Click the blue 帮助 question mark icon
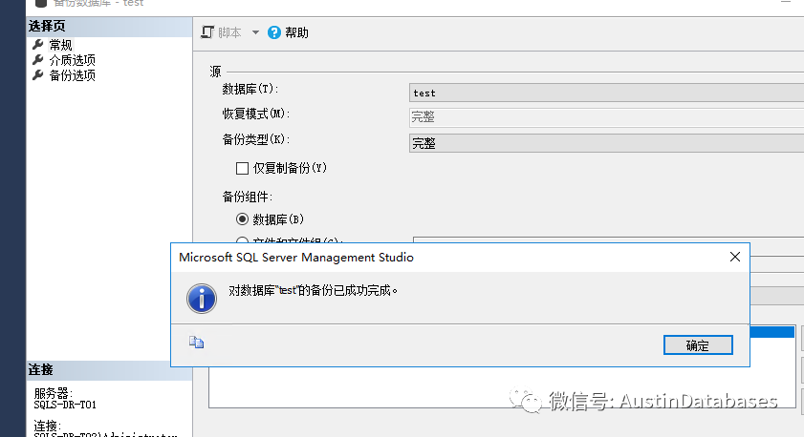 coord(274,32)
